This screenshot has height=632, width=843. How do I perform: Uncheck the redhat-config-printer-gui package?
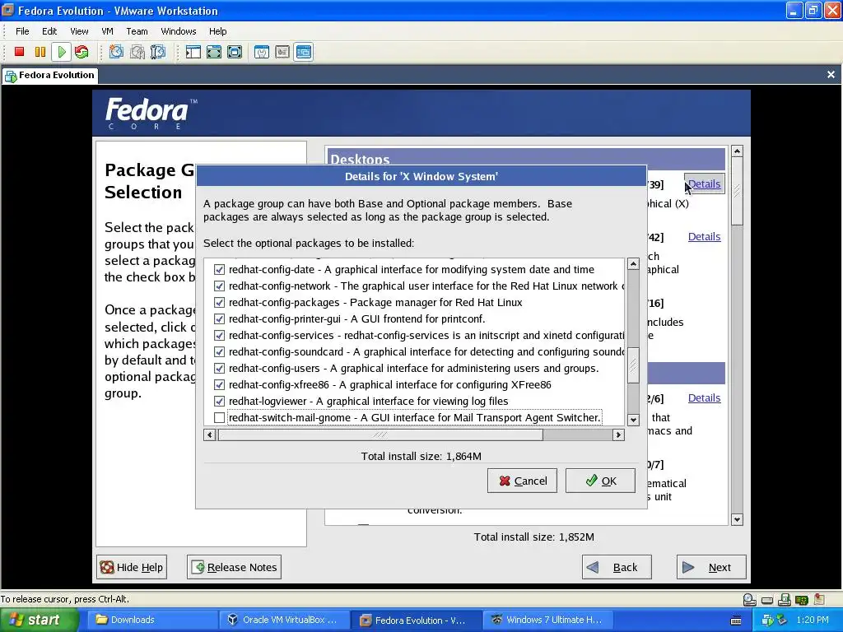[x=219, y=318]
